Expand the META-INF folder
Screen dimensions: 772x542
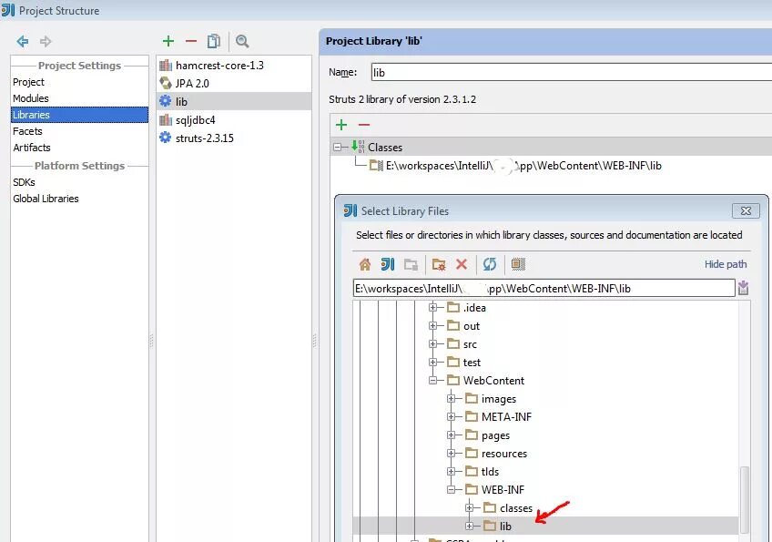click(451, 417)
